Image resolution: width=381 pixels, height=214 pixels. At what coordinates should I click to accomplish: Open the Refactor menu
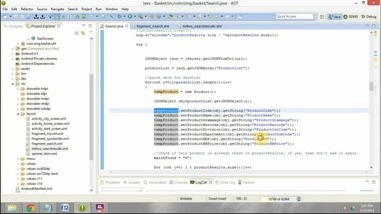(x=27, y=9)
